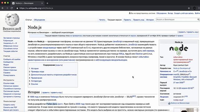Open the Вклад link at top
Screen dimensions: 200x112
click(170, 13)
